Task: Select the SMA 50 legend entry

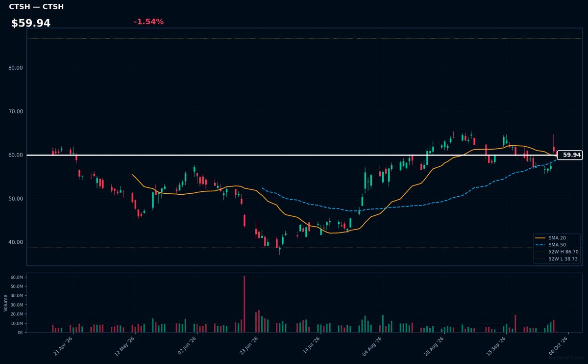Action: coord(557,245)
